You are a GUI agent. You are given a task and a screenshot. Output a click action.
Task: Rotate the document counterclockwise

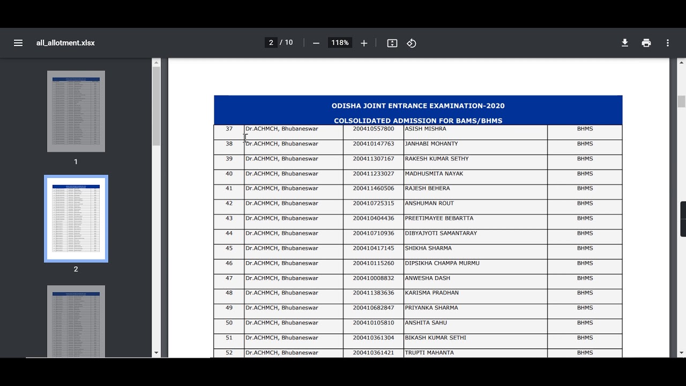[x=412, y=43]
